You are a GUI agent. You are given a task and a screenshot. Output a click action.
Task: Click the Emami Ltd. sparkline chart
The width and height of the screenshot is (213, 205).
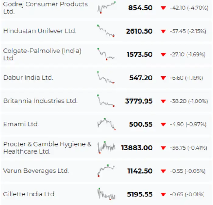tap(106, 124)
